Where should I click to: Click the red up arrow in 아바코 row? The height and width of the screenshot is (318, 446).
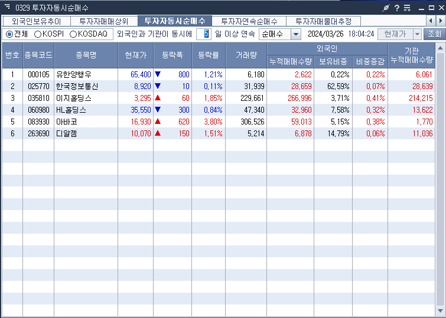click(158, 122)
